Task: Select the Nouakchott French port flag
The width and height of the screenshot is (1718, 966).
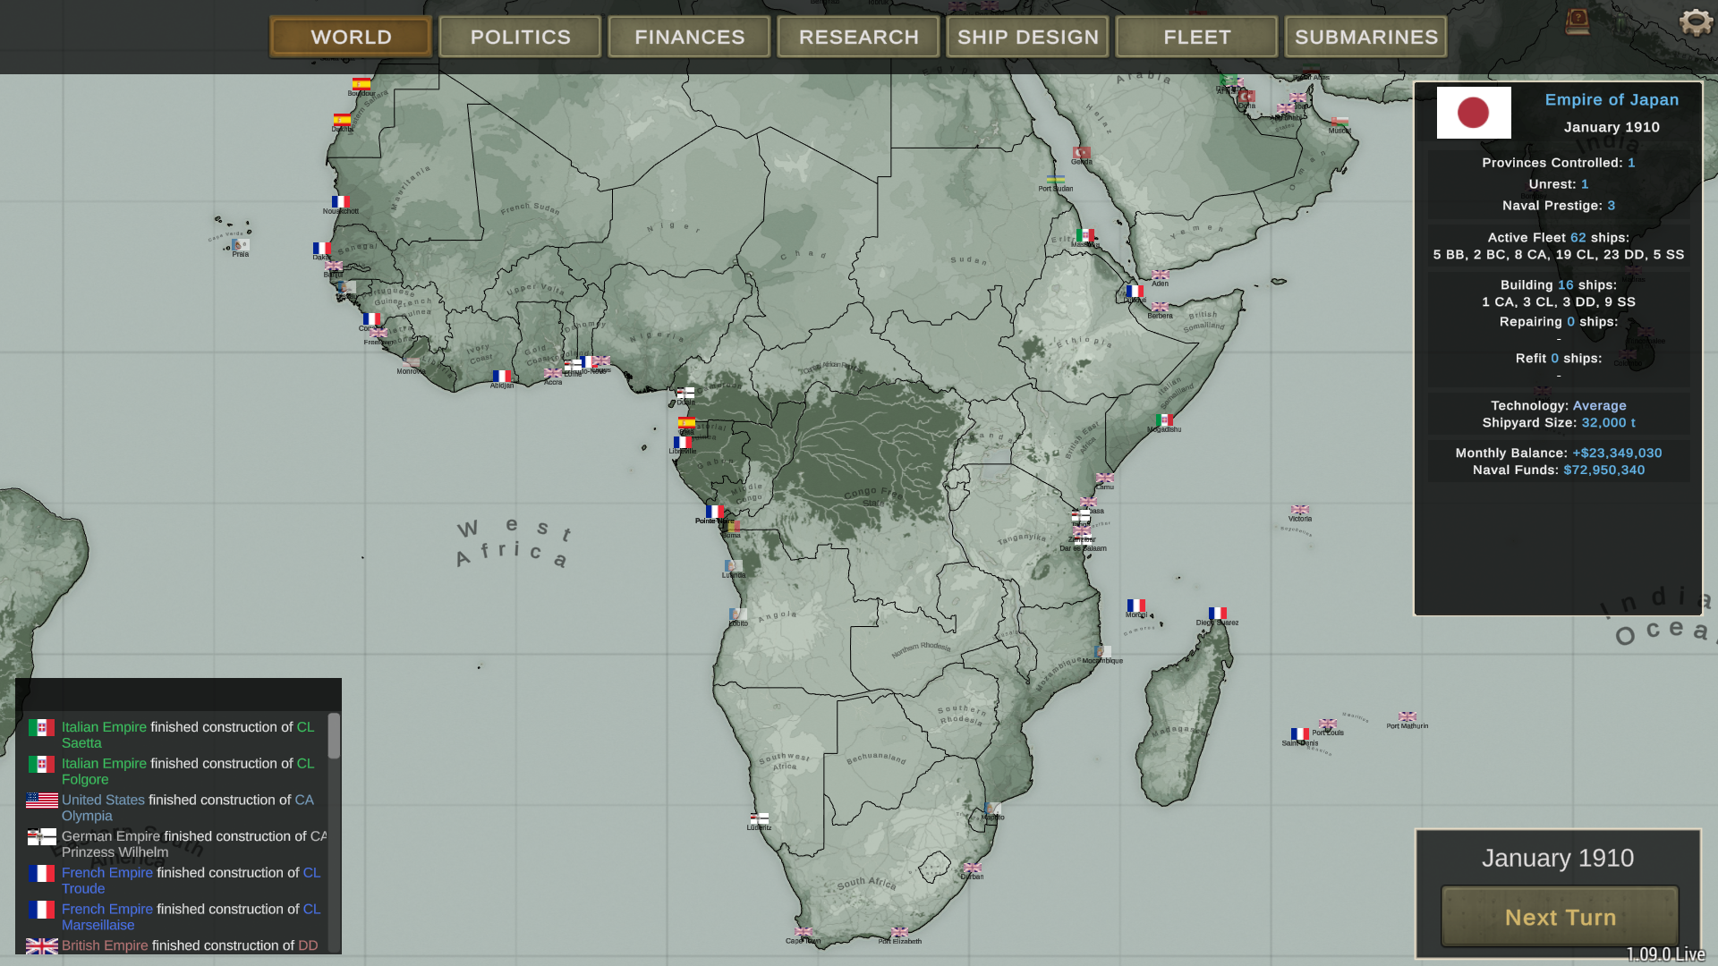Action: pos(341,202)
